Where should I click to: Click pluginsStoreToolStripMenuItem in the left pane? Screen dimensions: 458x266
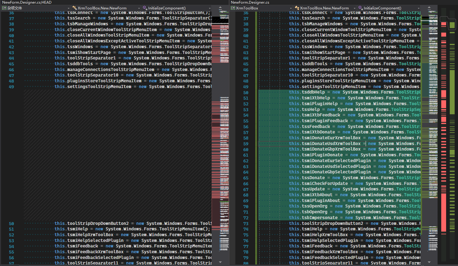point(104,81)
